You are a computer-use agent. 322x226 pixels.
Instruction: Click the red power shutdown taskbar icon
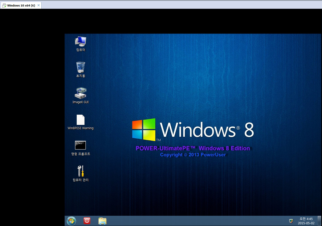87,221
